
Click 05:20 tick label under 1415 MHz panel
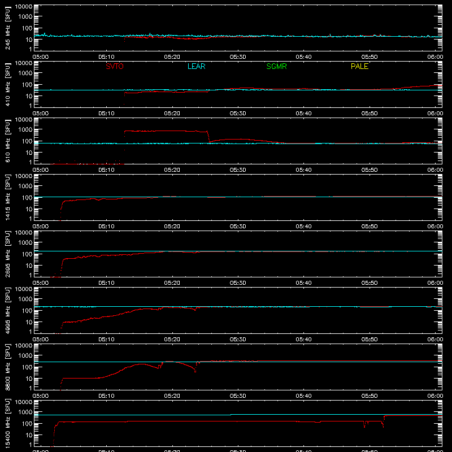tap(172, 227)
